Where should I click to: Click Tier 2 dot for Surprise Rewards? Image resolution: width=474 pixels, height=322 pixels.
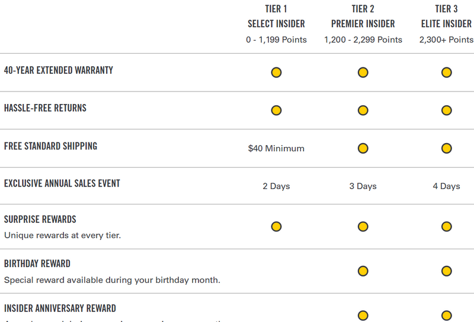363,227
